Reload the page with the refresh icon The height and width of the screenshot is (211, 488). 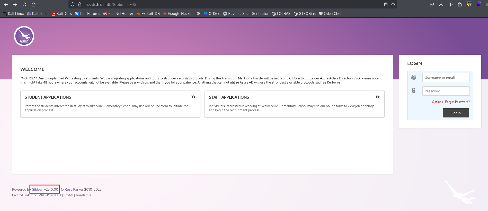(x=24, y=4)
